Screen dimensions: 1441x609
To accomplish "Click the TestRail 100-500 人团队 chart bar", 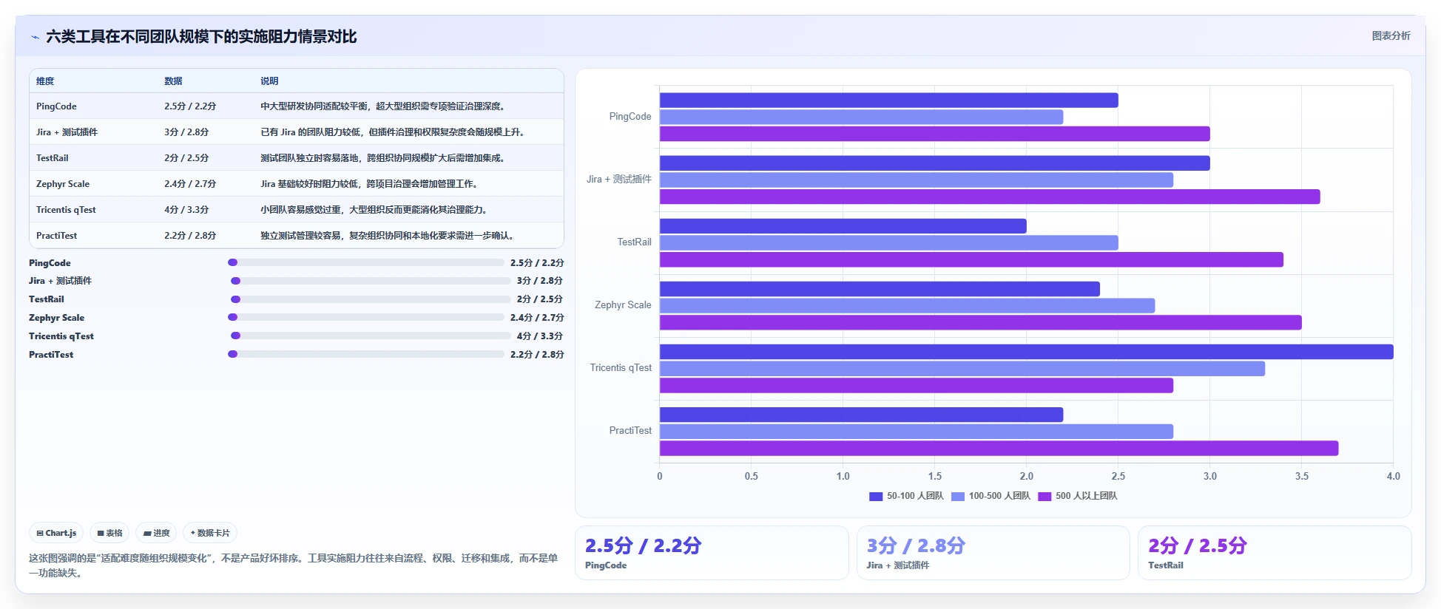I will tap(888, 243).
